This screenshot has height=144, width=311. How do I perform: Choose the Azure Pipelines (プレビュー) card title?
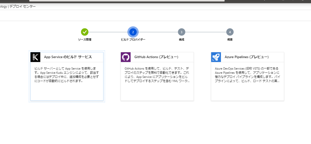247,57
